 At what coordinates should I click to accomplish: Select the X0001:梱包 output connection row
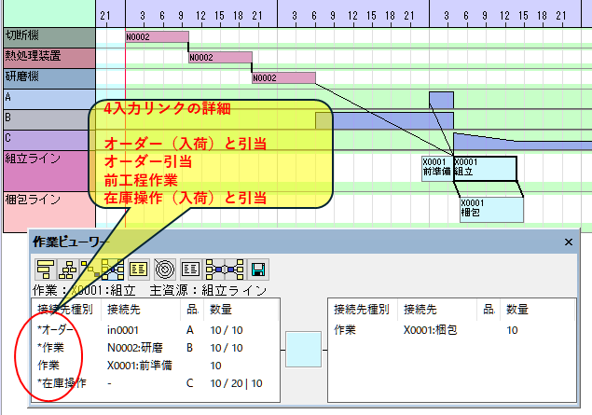coord(438,329)
